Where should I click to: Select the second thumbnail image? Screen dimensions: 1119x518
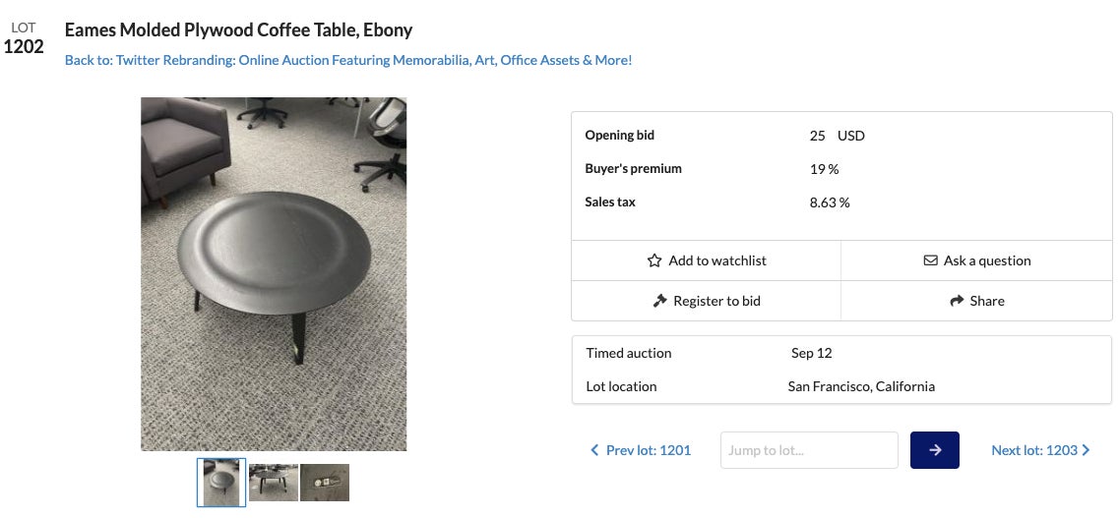tap(274, 483)
